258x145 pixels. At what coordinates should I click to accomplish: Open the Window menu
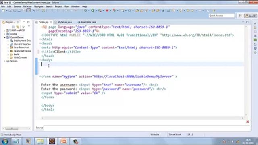pyautogui.click(x=75, y=6)
